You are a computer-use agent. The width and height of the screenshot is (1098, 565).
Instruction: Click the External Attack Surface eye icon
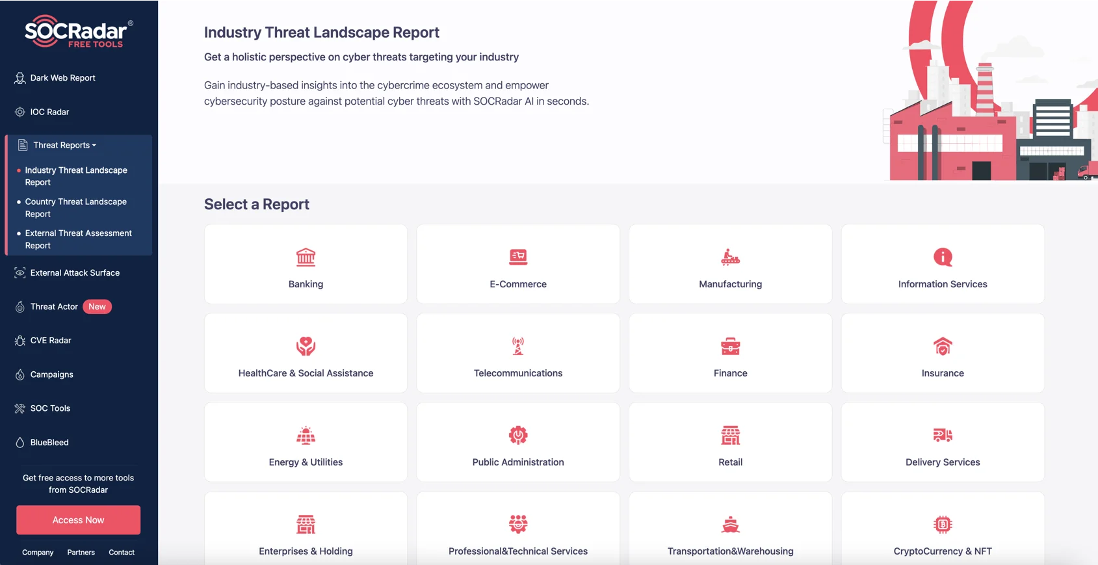click(x=20, y=273)
